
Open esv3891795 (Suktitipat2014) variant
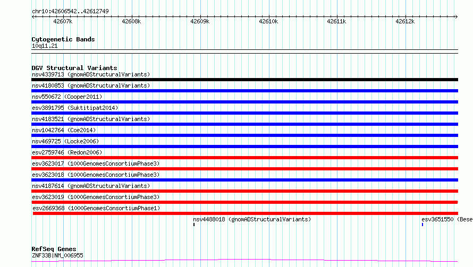(x=75, y=108)
